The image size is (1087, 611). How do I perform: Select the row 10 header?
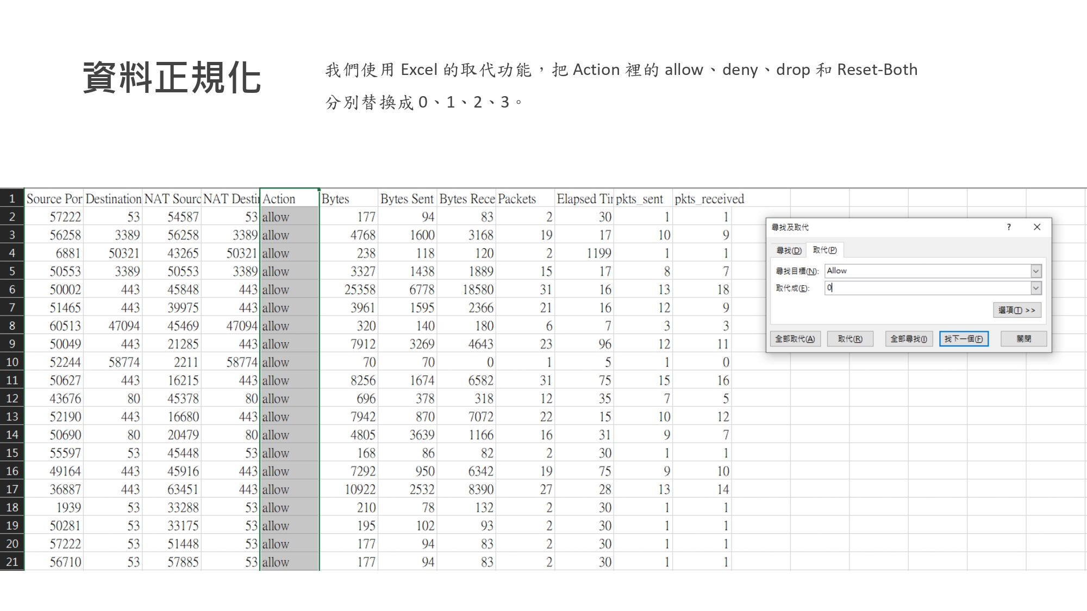point(12,362)
